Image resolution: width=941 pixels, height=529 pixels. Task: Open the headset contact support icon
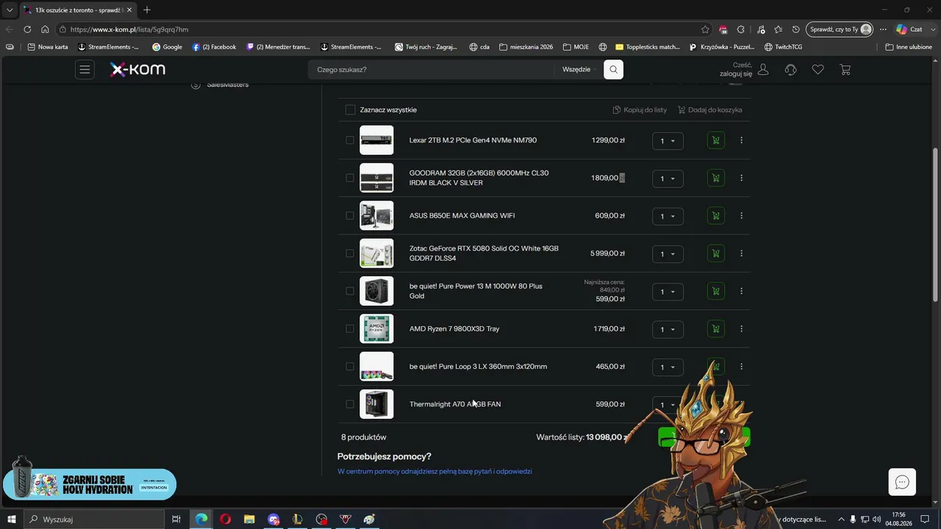pyautogui.click(x=791, y=70)
